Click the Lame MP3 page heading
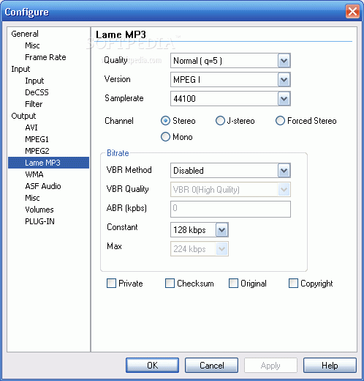This screenshot has height=381, width=364. pyautogui.click(x=121, y=34)
